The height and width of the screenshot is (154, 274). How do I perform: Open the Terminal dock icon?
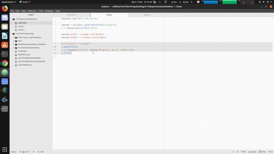tap(5, 54)
